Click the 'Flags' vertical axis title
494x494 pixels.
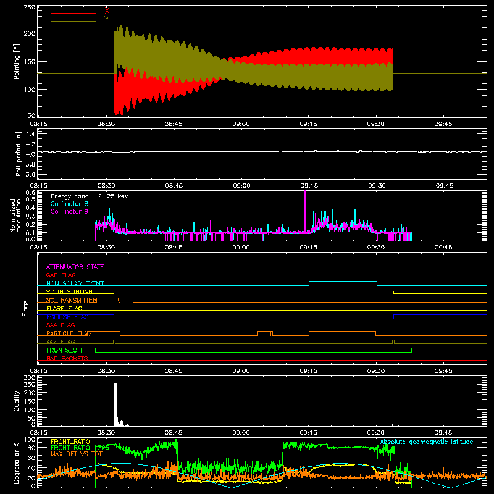(25, 308)
